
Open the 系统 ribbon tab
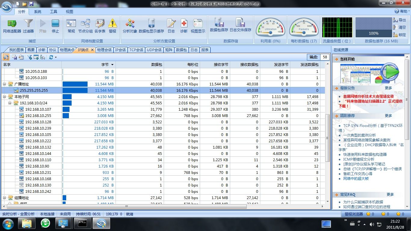coord(38,12)
